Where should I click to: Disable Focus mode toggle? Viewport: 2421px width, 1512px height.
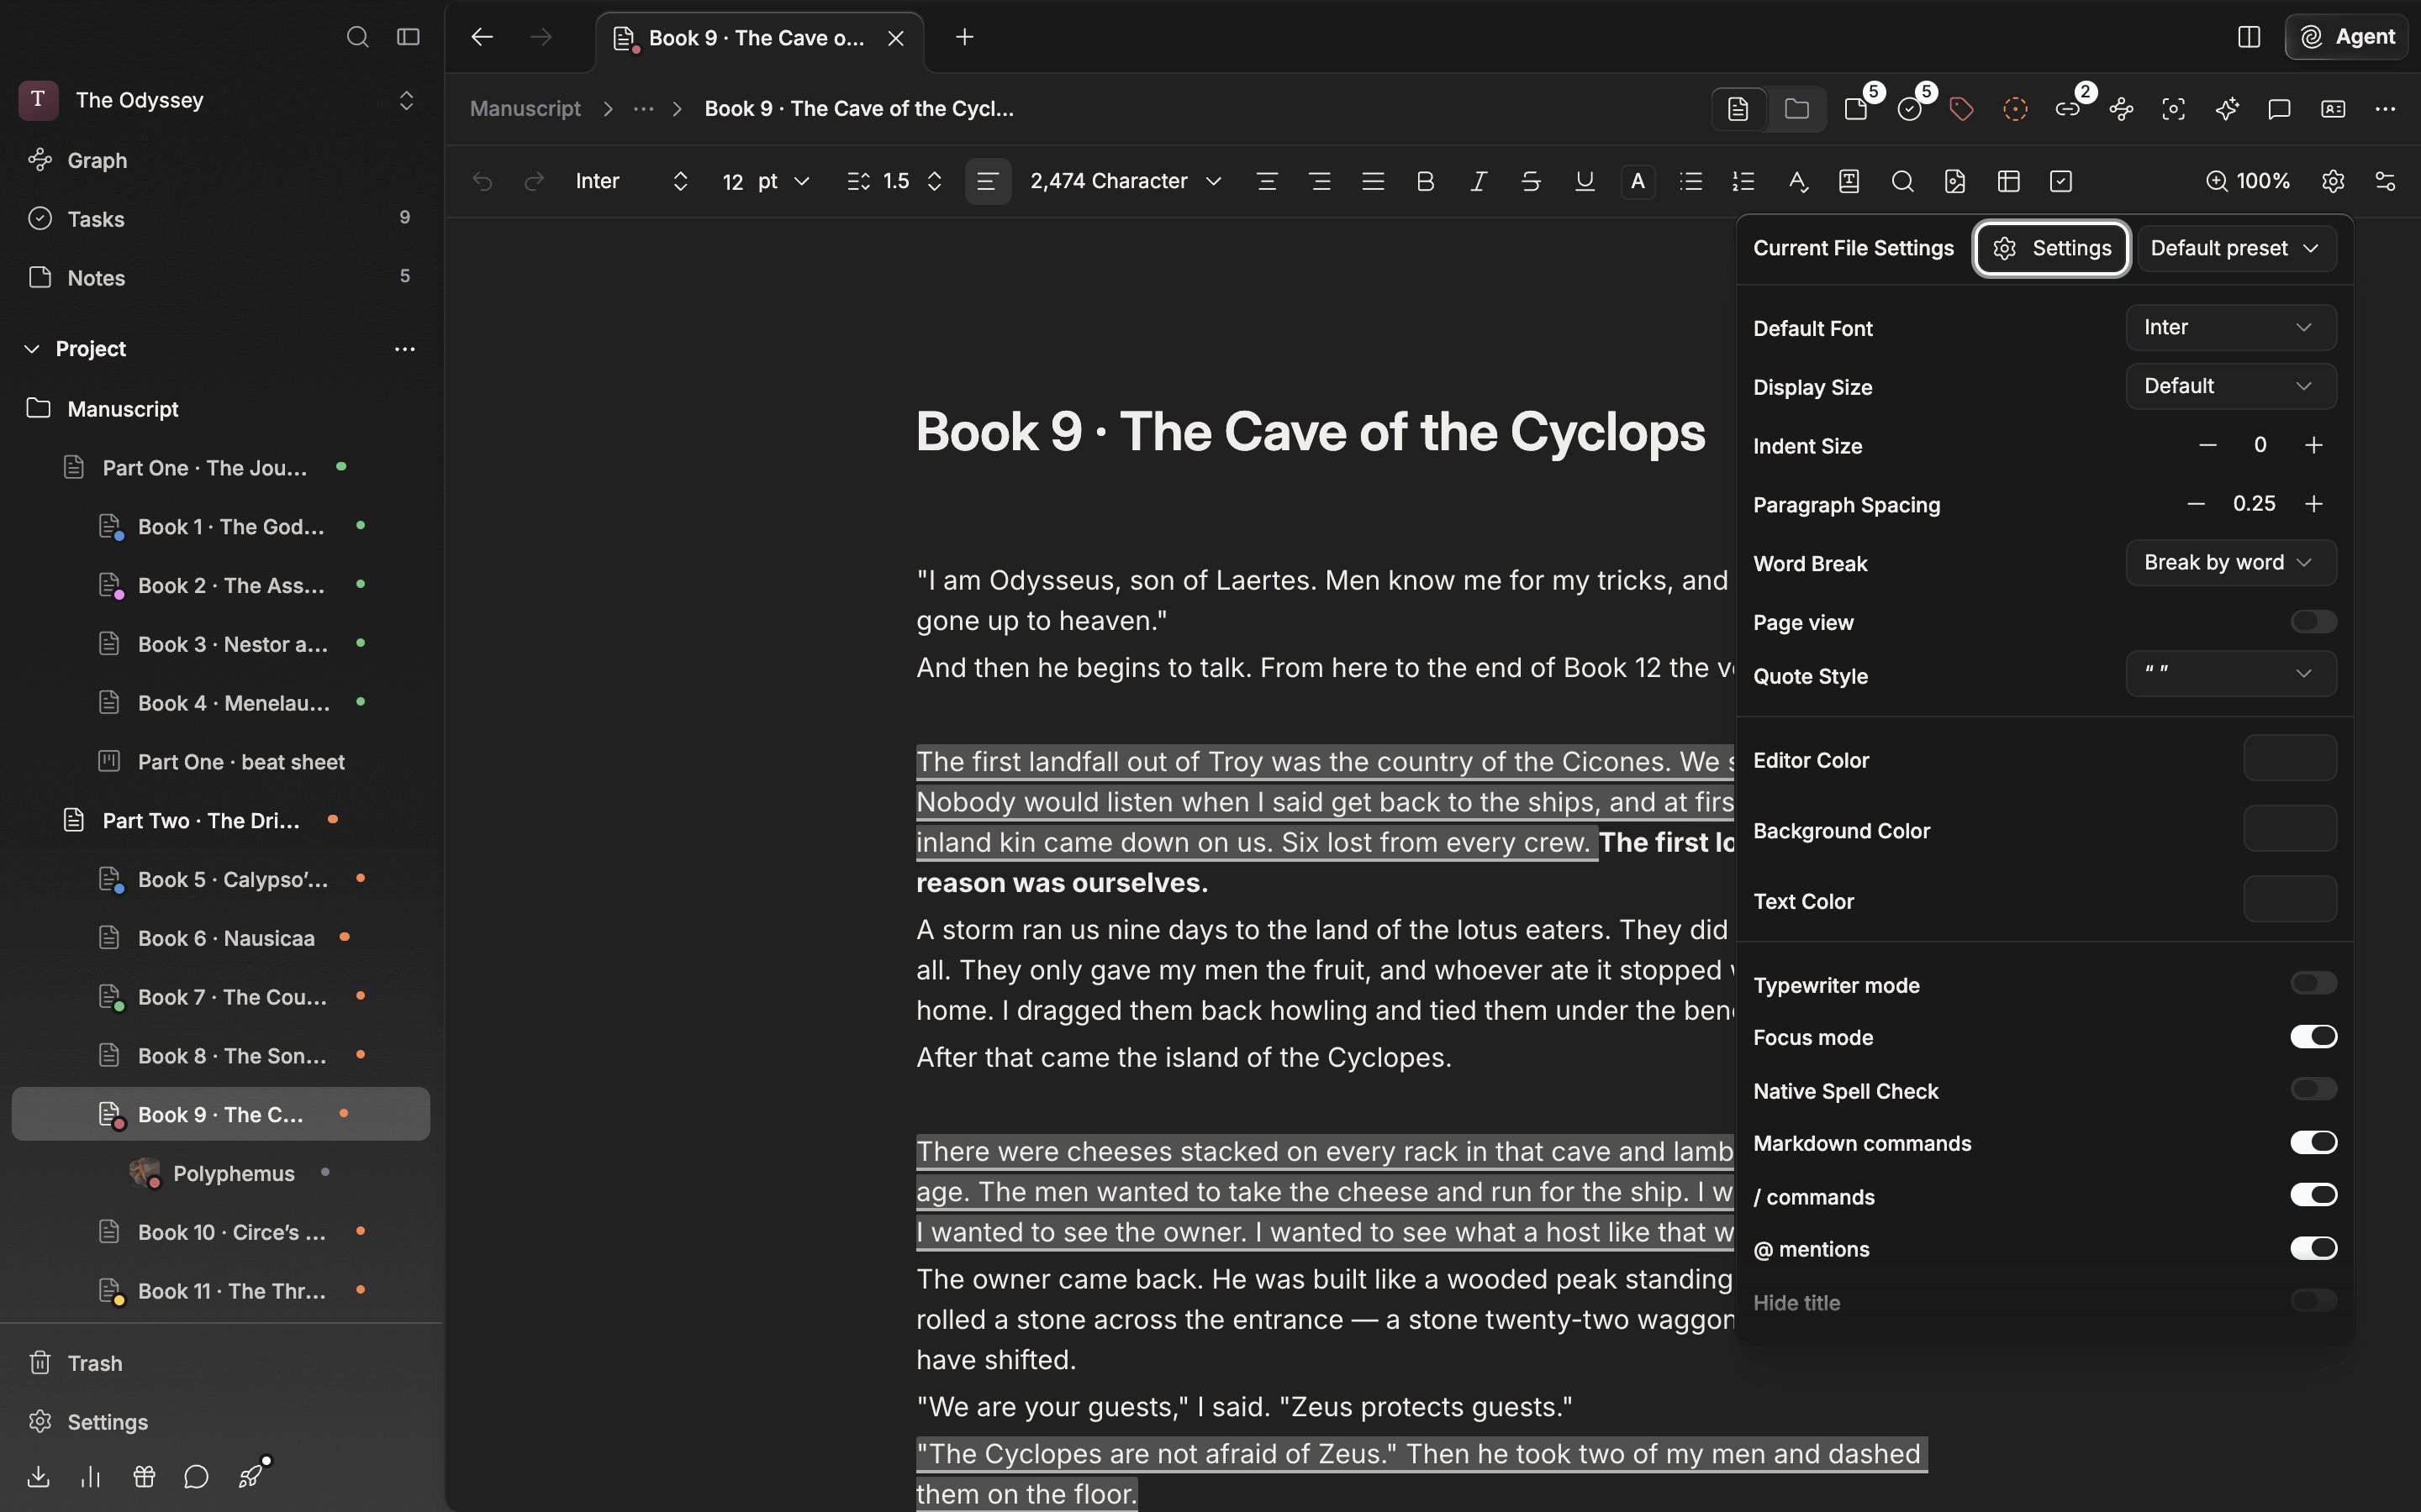2313,1036
